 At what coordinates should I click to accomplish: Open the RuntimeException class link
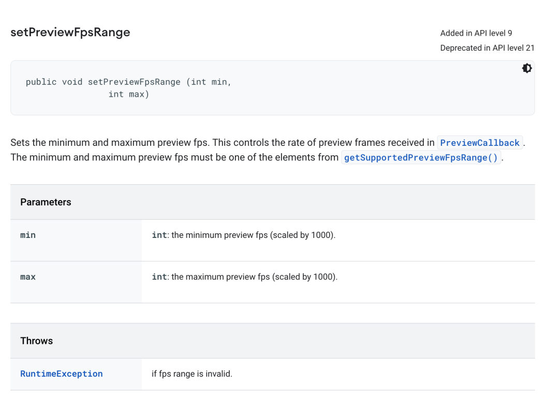pos(62,373)
